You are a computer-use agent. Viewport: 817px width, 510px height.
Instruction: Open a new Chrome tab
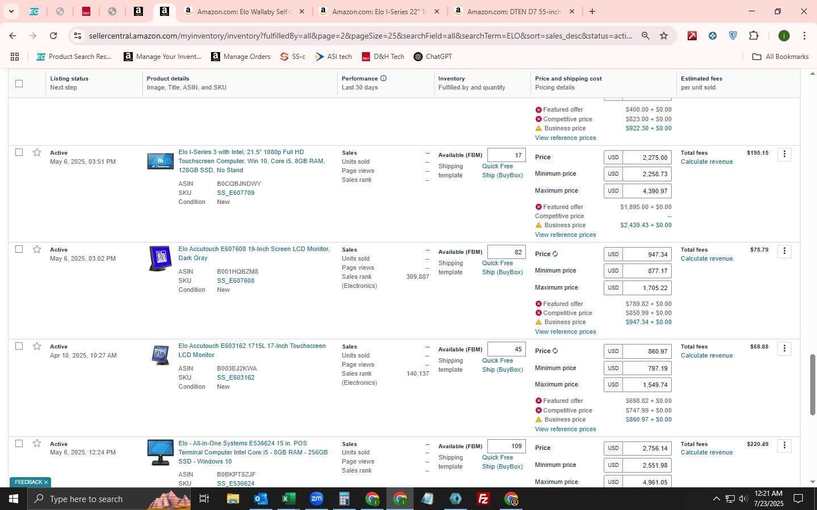592,11
